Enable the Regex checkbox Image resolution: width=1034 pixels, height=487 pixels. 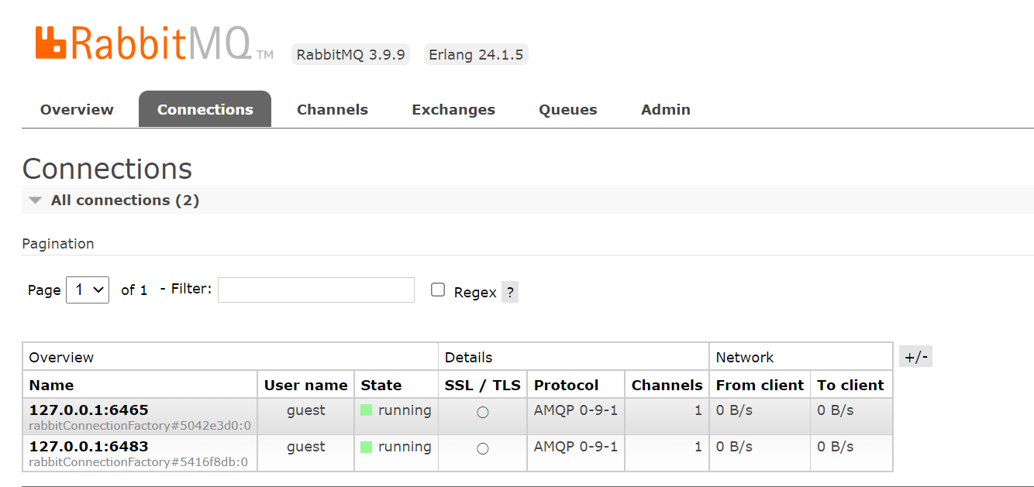point(438,290)
